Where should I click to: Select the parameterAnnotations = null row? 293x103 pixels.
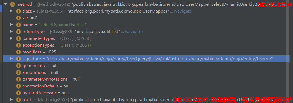click(146, 79)
